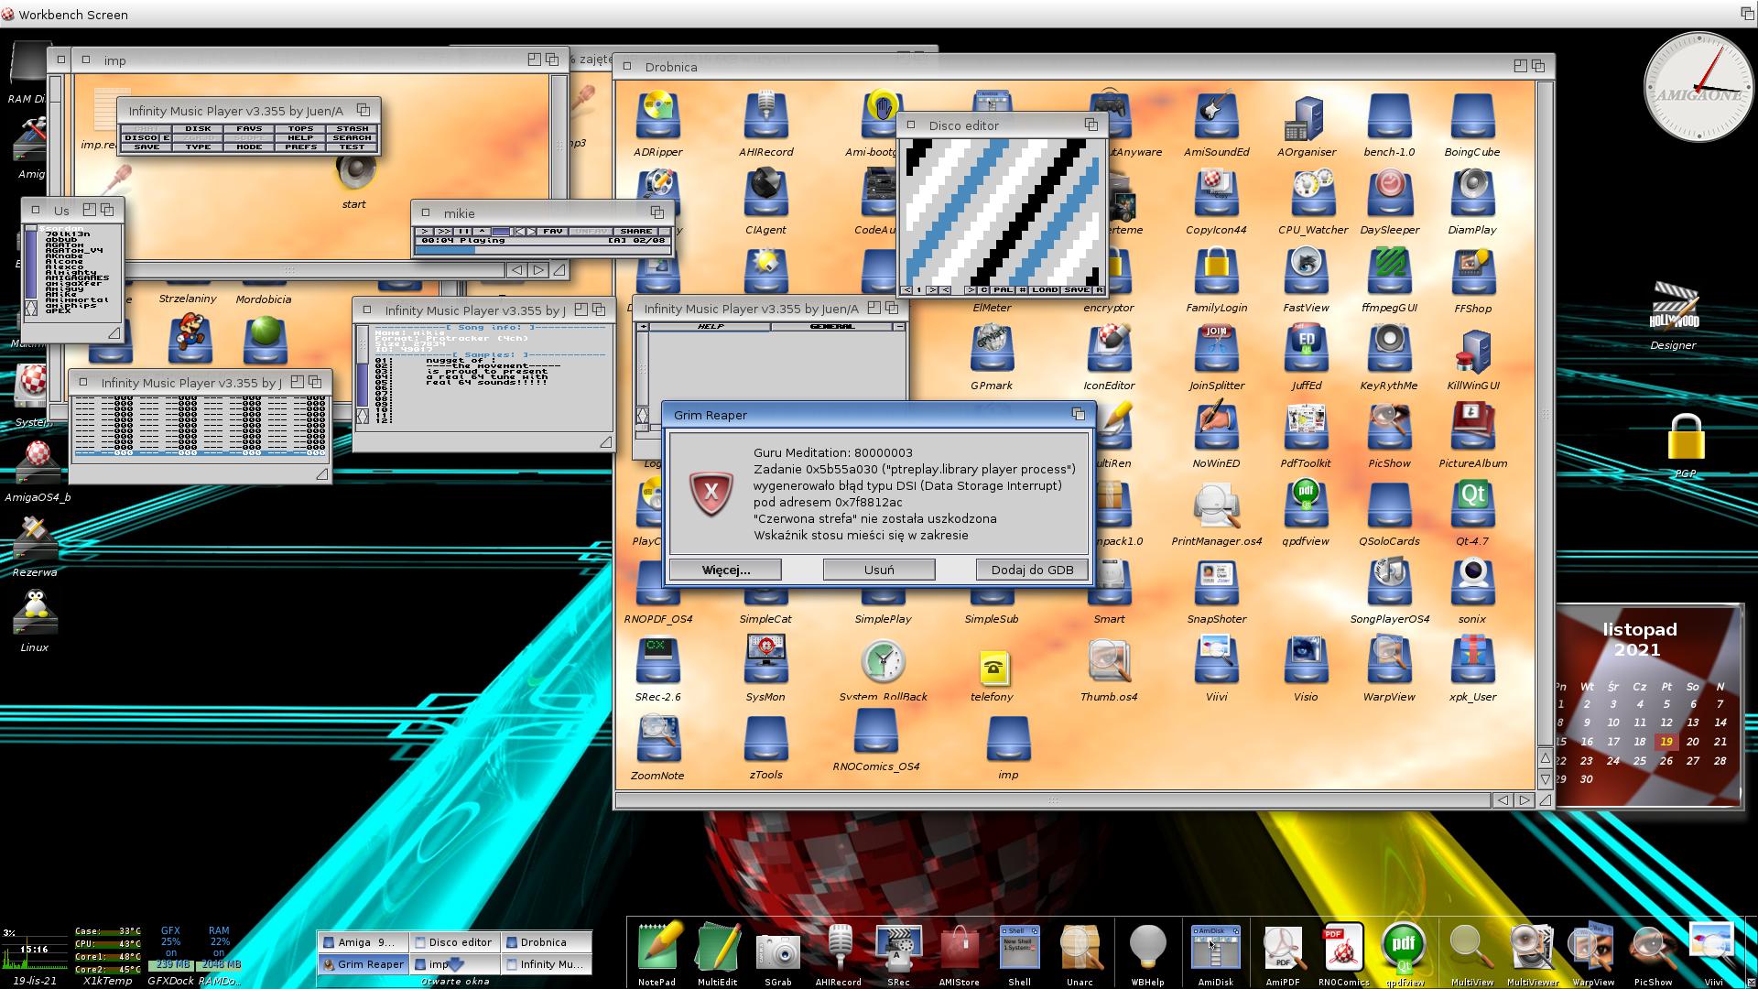Click the DISCO button in music player

coord(141,138)
